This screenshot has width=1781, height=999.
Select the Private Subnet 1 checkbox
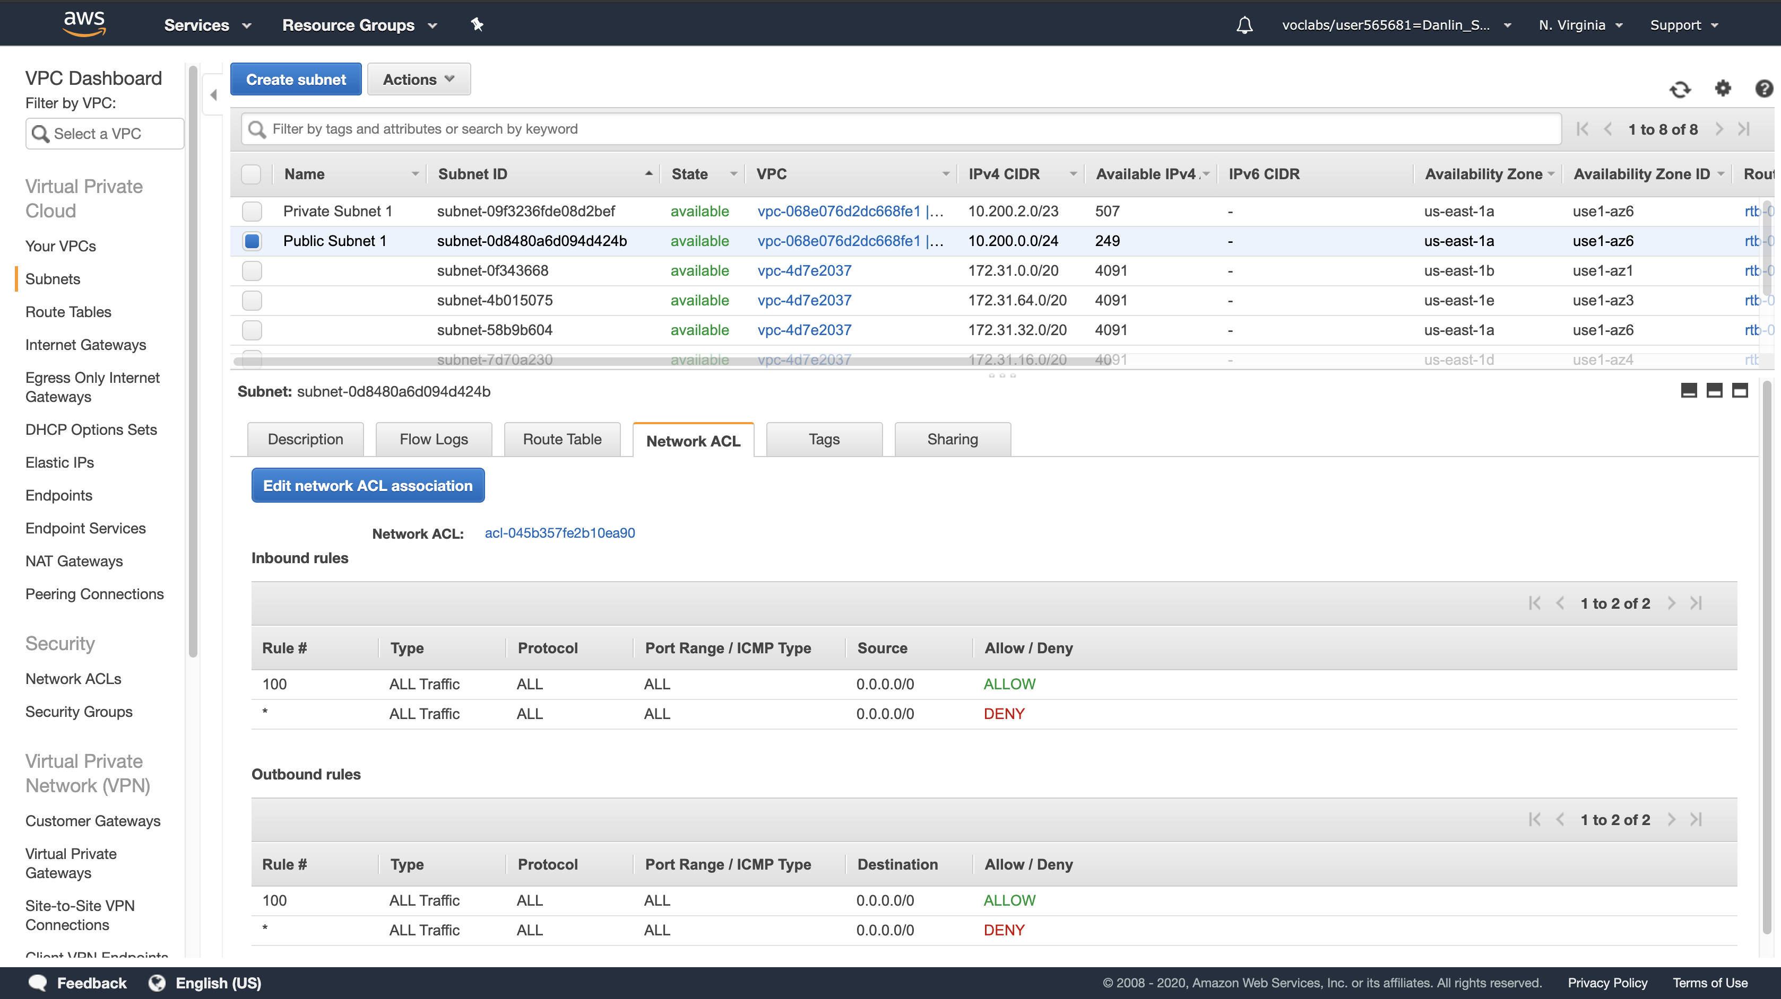(253, 212)
